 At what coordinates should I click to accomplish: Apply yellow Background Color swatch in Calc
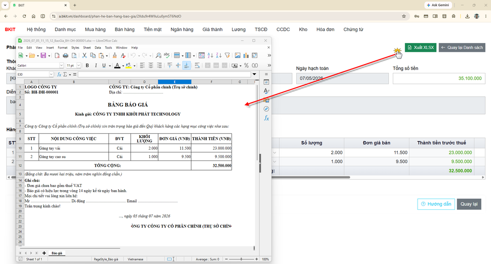coord(129,65)
